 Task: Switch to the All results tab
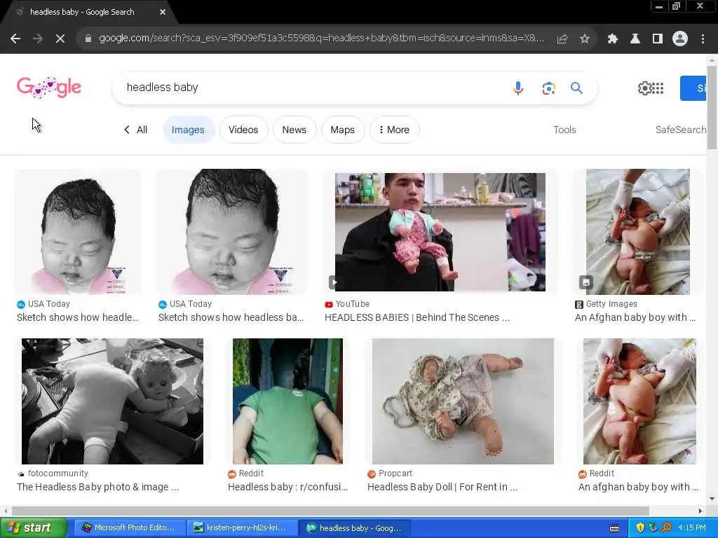[x=136, y=130]
